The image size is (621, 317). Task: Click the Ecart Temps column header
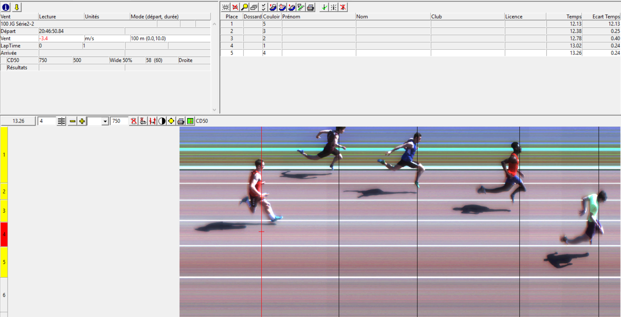tap(601, 16)
